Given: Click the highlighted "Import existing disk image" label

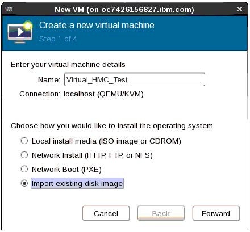Looking at the screenshot, I should tap(77, 183).
